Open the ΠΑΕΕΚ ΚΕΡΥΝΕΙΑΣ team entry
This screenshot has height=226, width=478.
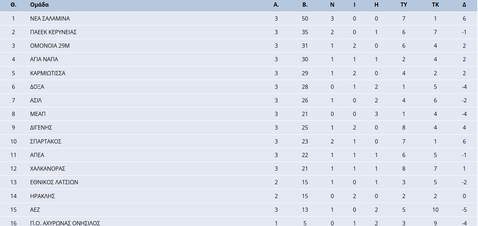[x=53, y=32]
